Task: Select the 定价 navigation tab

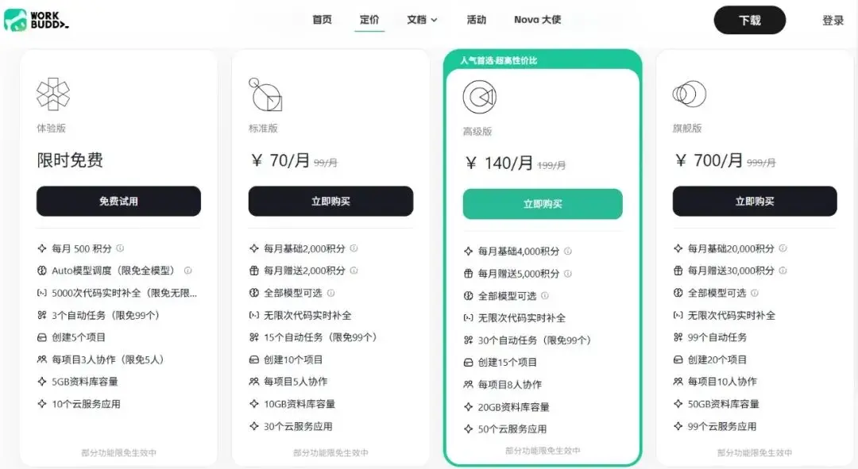Action: [369, 20]
